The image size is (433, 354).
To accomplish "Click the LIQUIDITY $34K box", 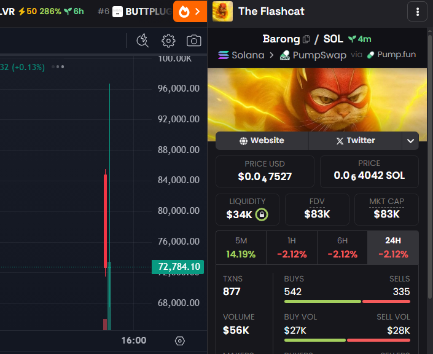I will 248,210.
